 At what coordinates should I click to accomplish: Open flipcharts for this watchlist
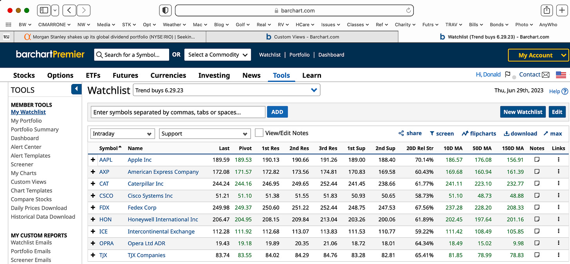[x=479, y=133]
